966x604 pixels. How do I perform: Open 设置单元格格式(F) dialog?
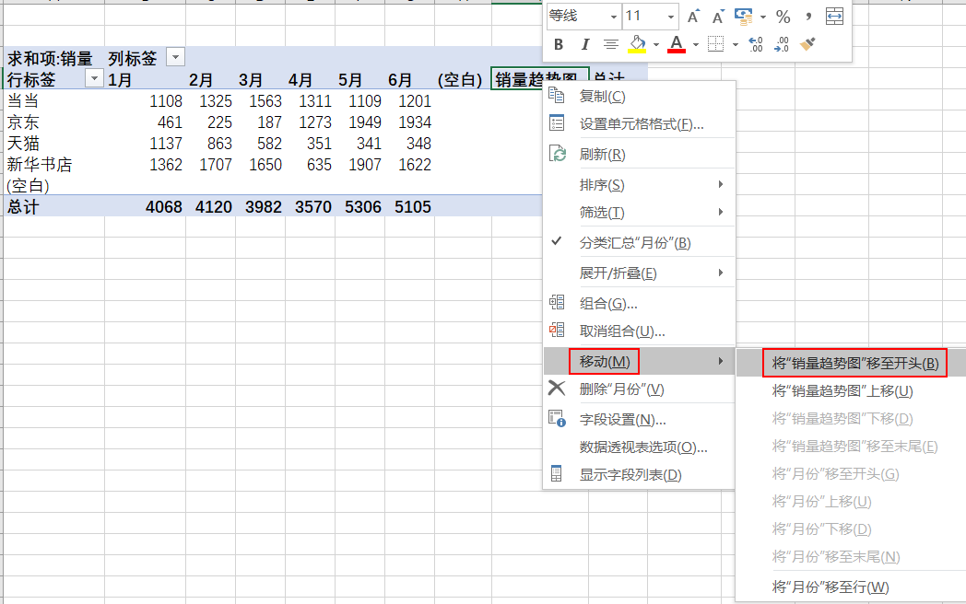pyautogui.click(x=640, y=124)
